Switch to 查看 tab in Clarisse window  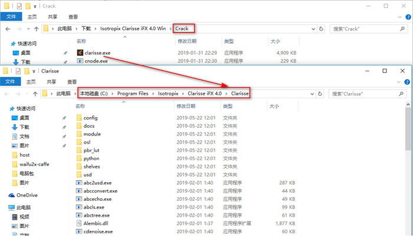point(72,81)
